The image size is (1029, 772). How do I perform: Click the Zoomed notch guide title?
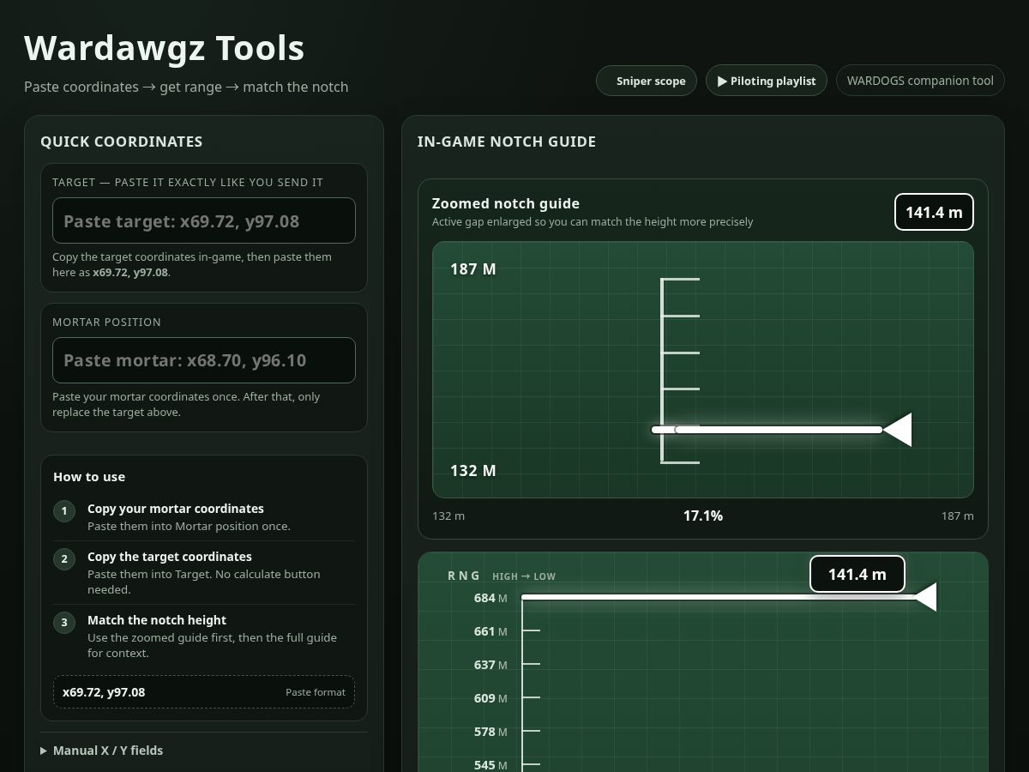point(506,203)
